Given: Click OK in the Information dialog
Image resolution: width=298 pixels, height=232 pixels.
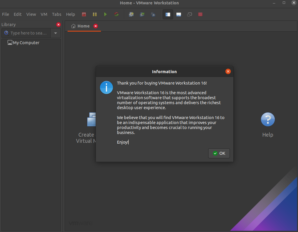Looking at the screenshot, I should [219, 153].
